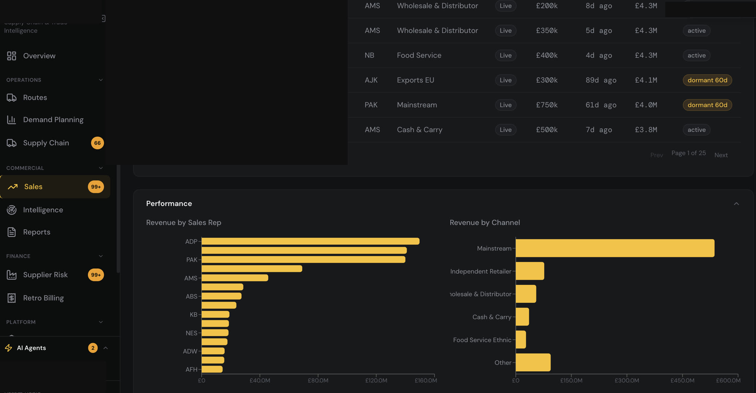Click the Cash & Carry row channel cell

point(420,130)
